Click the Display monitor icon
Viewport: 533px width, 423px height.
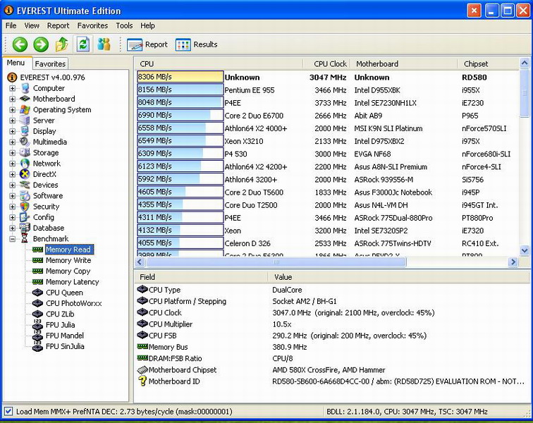(x=25, y=131)
